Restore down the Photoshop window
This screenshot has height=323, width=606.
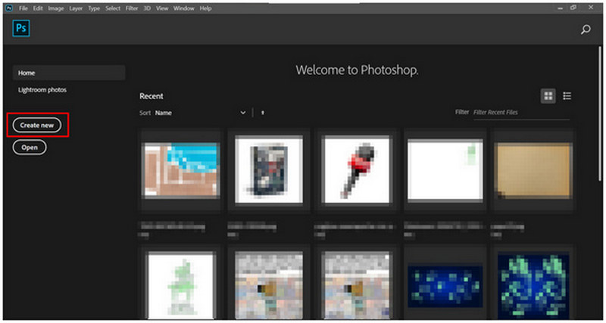click(573, 8)
